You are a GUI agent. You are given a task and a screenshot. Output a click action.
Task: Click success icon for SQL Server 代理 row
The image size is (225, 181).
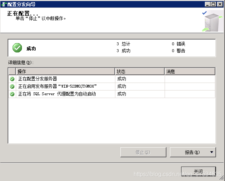tap(12, 94)
